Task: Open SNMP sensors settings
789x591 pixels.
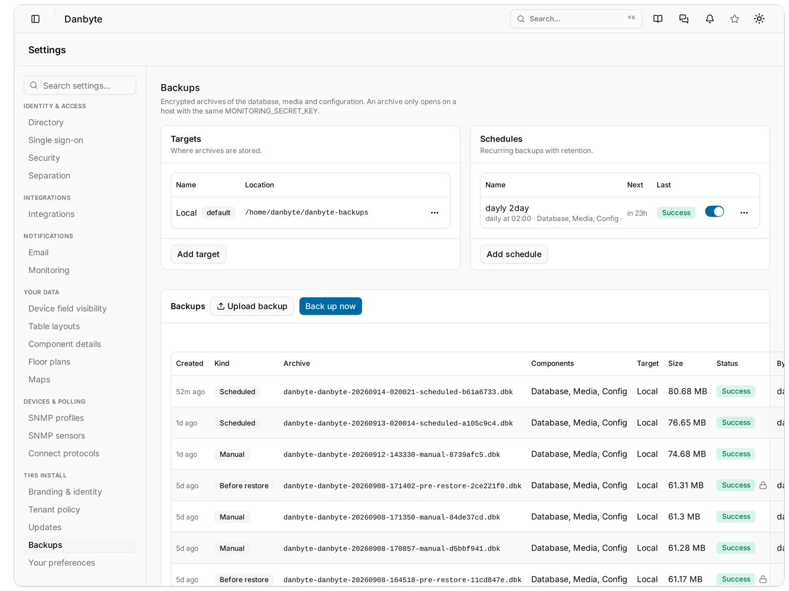Action: pos(57,436)
